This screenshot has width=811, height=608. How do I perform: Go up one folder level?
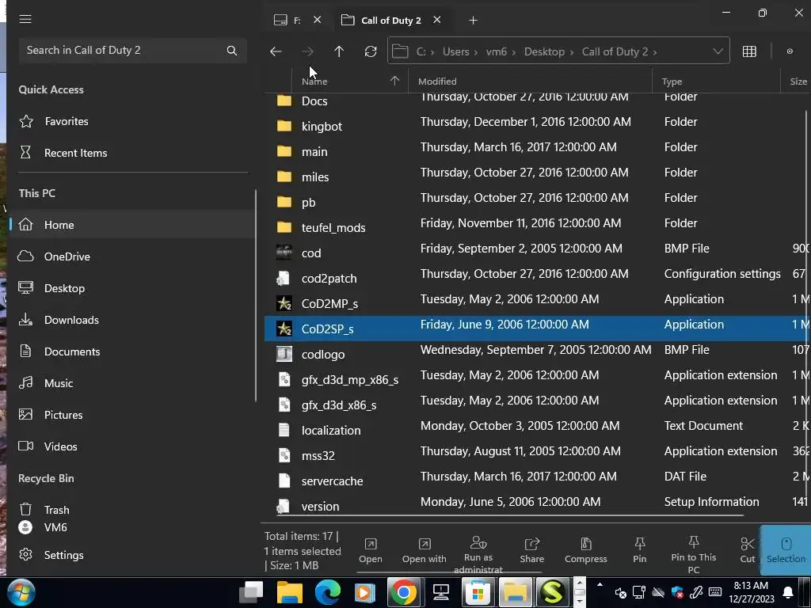coord(339,51)
